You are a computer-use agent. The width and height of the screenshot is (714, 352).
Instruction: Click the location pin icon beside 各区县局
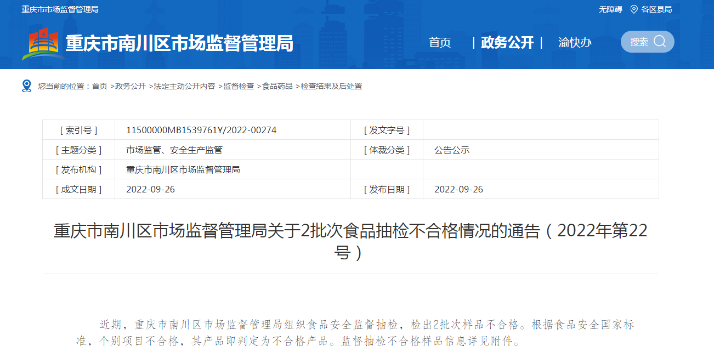tap(634, 9)
